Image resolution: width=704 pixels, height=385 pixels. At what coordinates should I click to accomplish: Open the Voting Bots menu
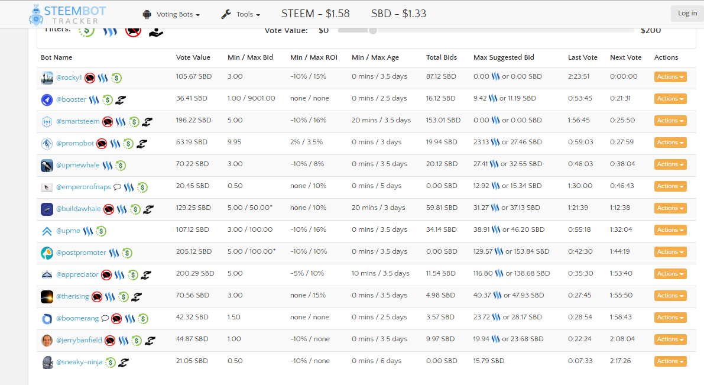pyautogui.click(x=171, y=14)
